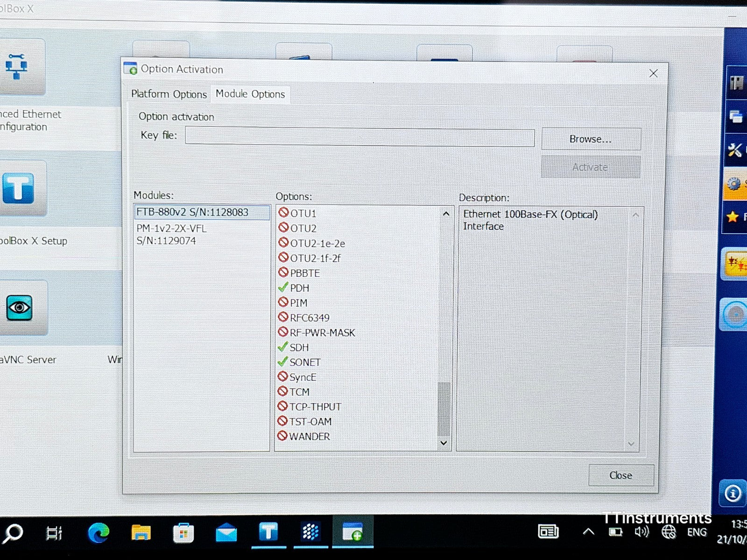747x560 pixels.
Task: Open File Explorer from the taskbar
Action: [141, 532]
